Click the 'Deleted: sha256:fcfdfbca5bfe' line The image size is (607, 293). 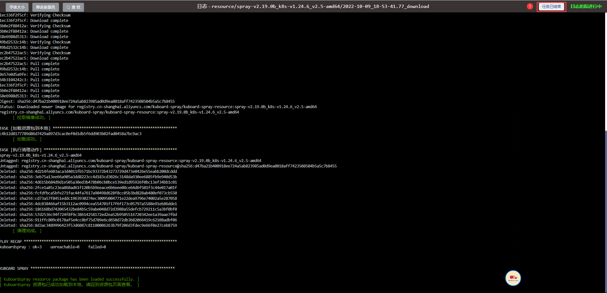click(88, 193)
